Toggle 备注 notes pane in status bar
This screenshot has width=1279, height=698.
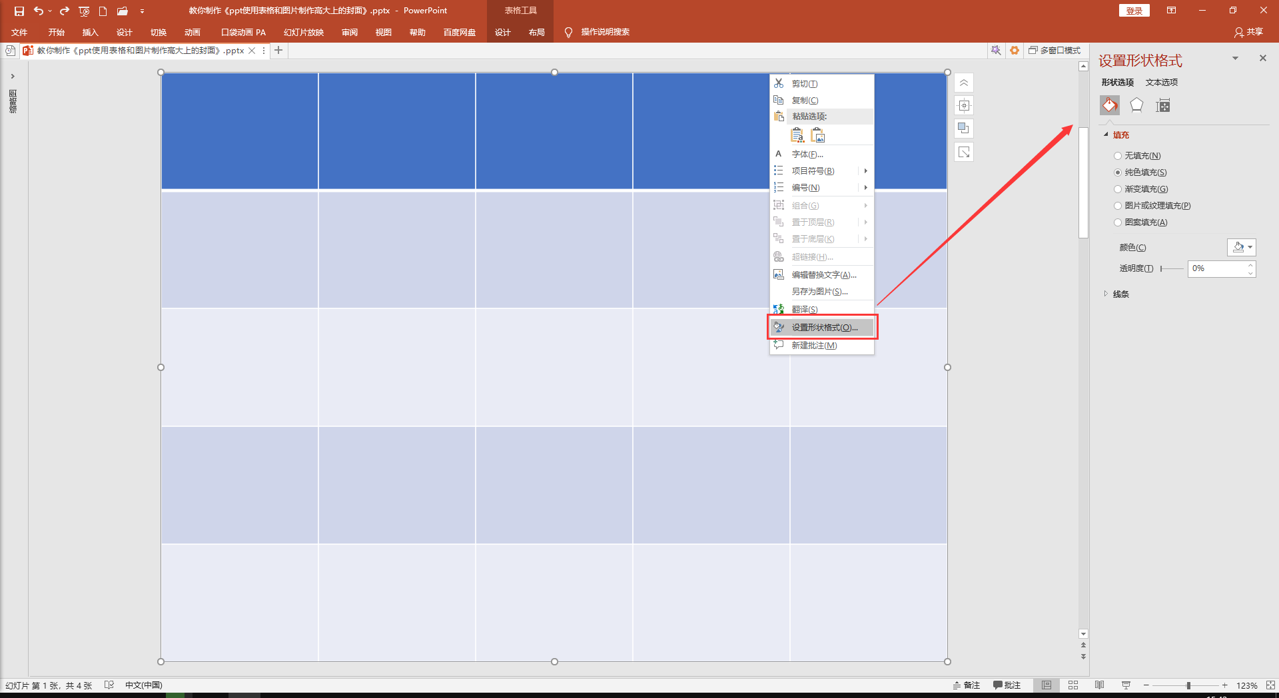click(x=967, y=685)
